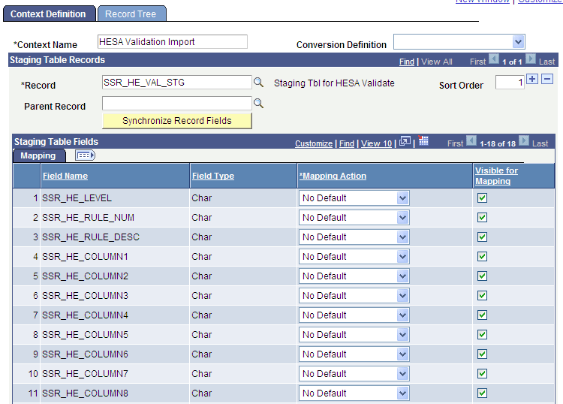This screenshot has width=563, height=404.
Task: Delete the current staging record row
Action: coord(546,79)
